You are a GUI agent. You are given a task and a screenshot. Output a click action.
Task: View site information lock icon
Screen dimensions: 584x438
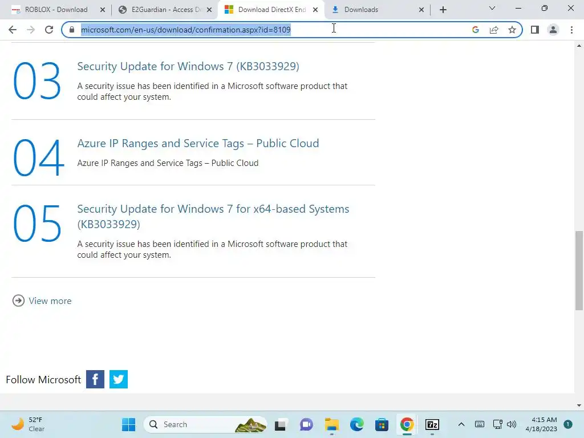point(72,30)
